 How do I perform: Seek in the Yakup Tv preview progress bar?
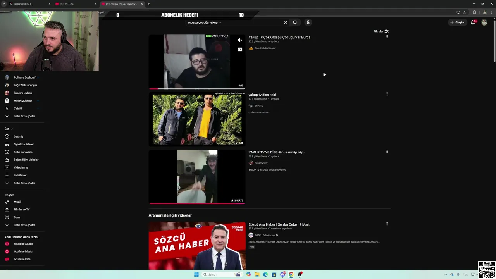click(197, 88)
